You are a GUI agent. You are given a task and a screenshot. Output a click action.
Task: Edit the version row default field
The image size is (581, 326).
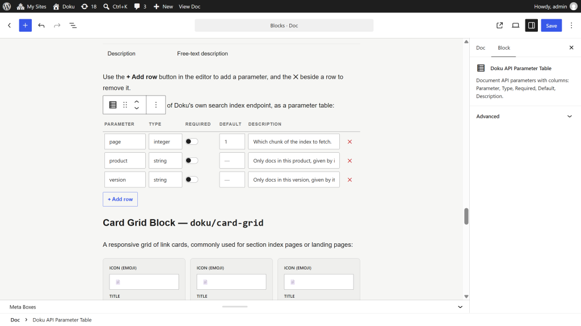[232, 179]
